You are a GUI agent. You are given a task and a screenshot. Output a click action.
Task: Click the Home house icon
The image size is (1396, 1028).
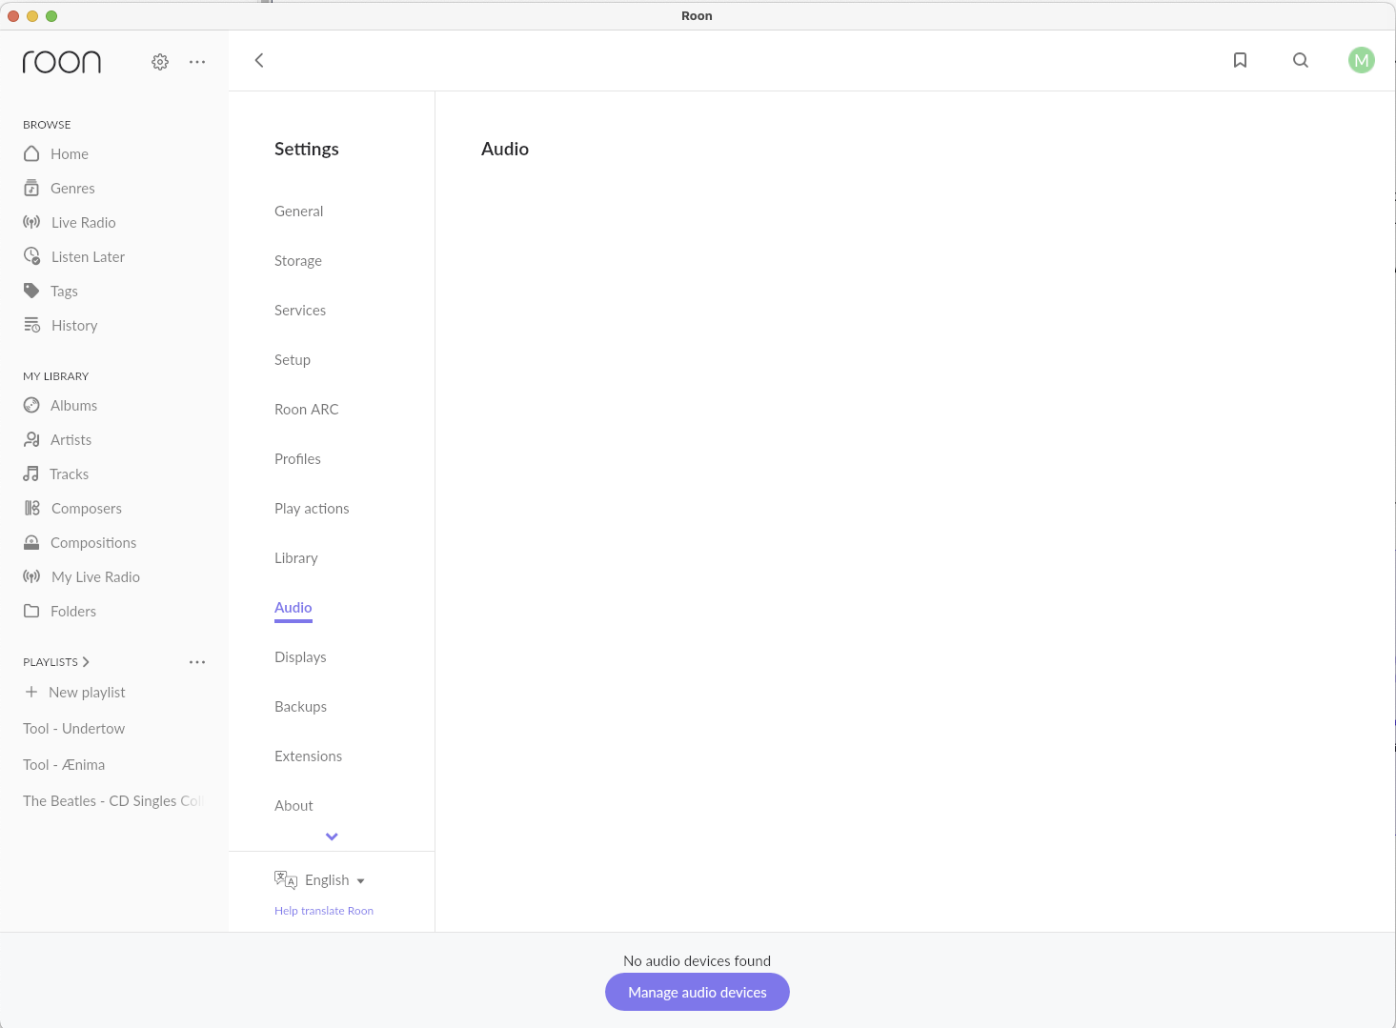pyautogui.click(x=31, y=153)
